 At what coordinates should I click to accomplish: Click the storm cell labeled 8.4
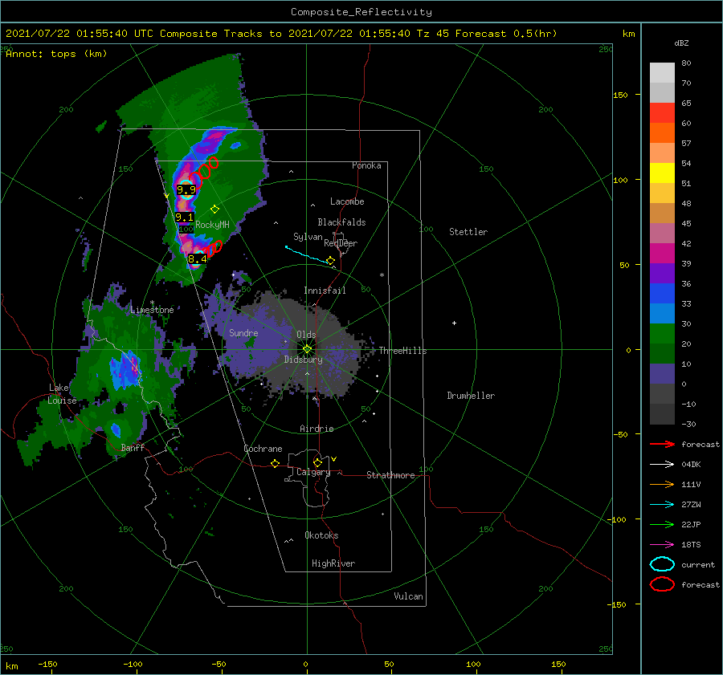pyautogui.click(x=198, y=259)
